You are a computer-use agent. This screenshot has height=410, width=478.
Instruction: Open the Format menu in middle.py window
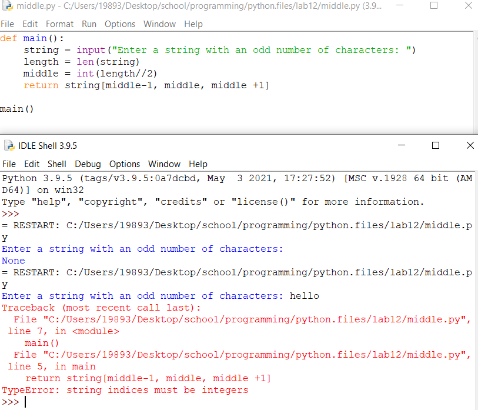[59, 24]
